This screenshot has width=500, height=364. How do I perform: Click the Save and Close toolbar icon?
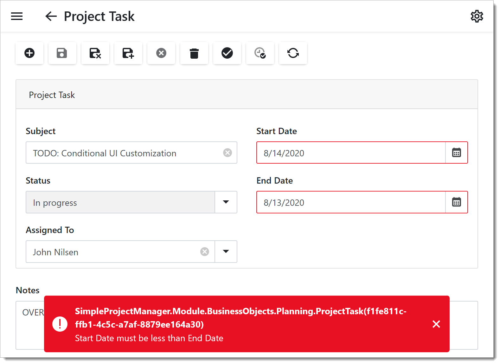[x=95, y=53]
